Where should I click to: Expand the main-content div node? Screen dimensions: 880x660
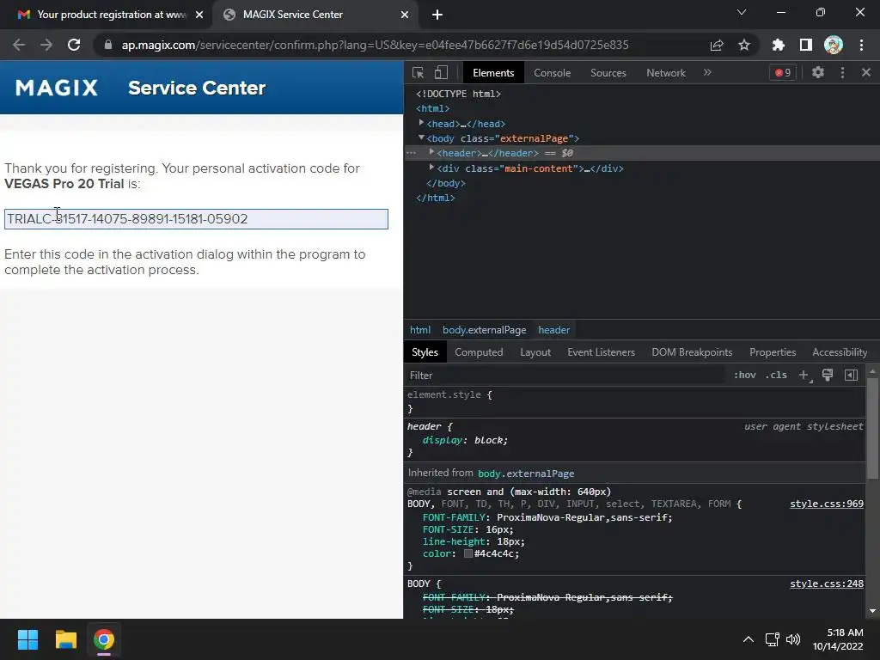pos(431,168)
